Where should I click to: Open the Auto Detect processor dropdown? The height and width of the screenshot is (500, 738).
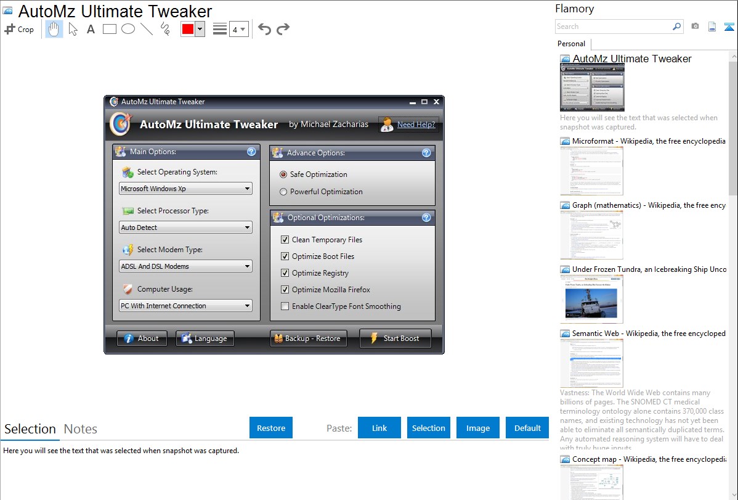tap(185, 227)
